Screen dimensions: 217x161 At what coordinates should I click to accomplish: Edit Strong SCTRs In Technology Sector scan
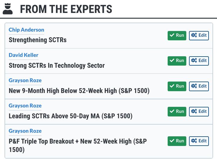pos(199,61)
